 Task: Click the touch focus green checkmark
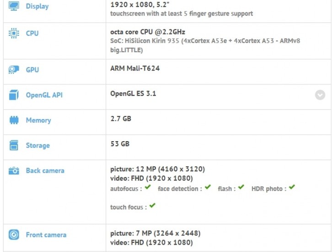point(152,206)
